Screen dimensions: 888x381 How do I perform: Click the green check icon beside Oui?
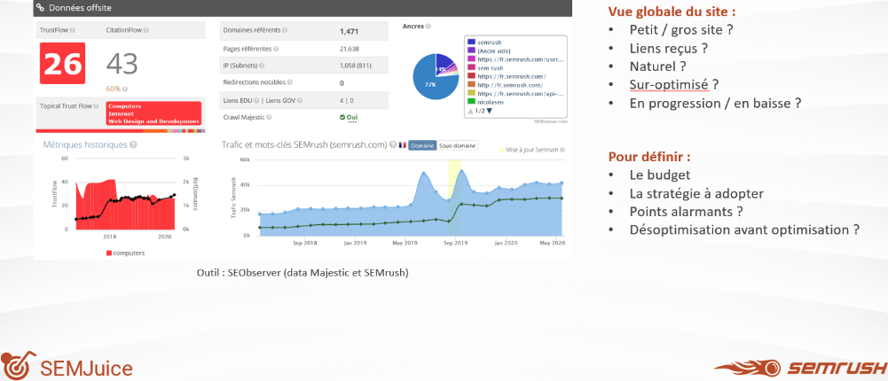342,117
